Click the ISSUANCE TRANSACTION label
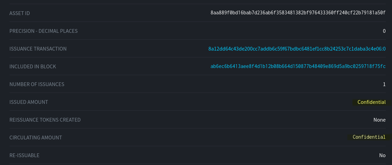This screenshot has height=165, width=392. [x=38, y=49]
